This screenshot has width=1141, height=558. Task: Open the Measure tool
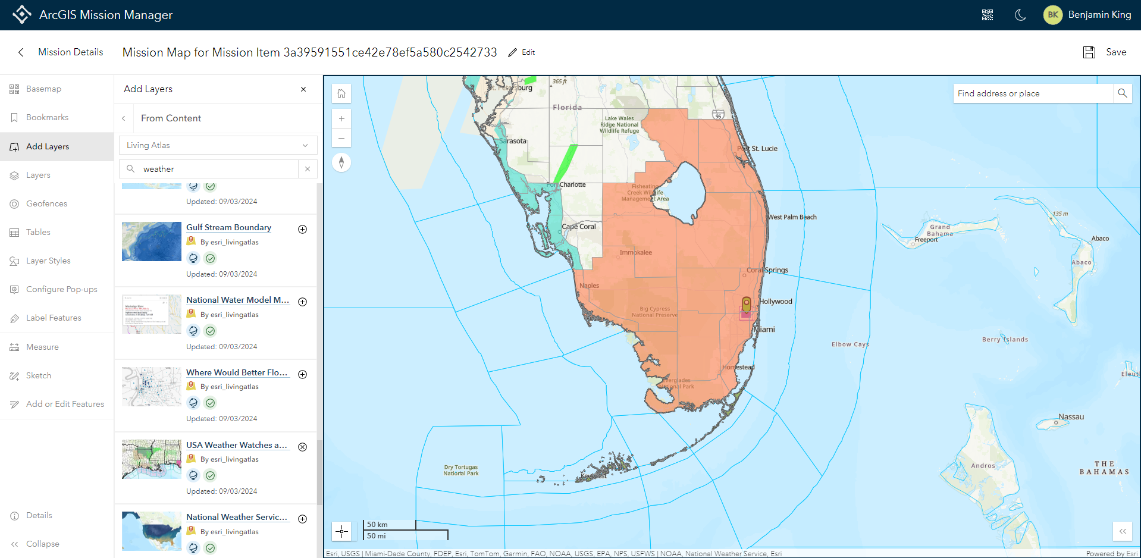42,347
